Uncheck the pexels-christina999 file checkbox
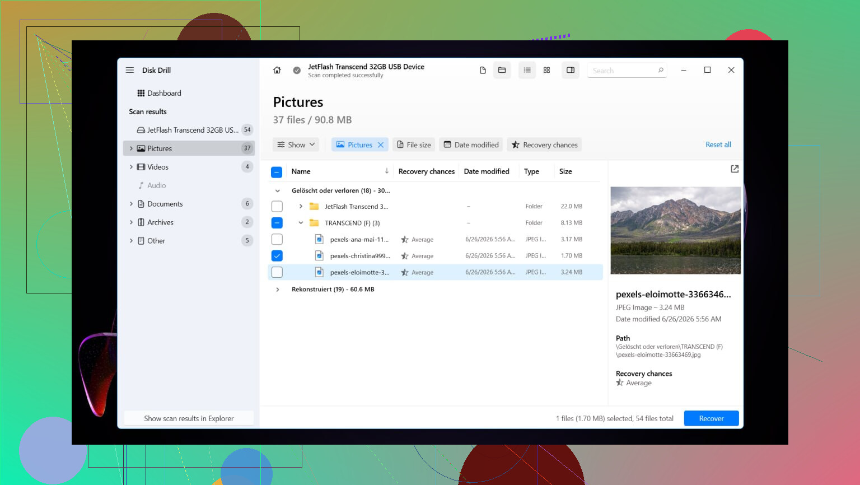This screenshot has width=860, height=485. [x=277, y=256]
